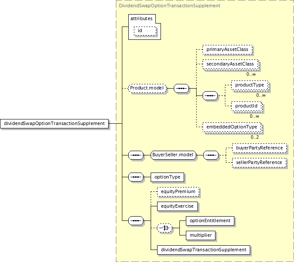Open the equityExercise element
The image size is (294, 262).
[177, 206]
